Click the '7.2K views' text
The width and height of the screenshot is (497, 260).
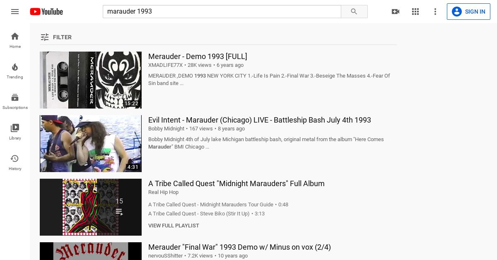(x=200, y=256)
